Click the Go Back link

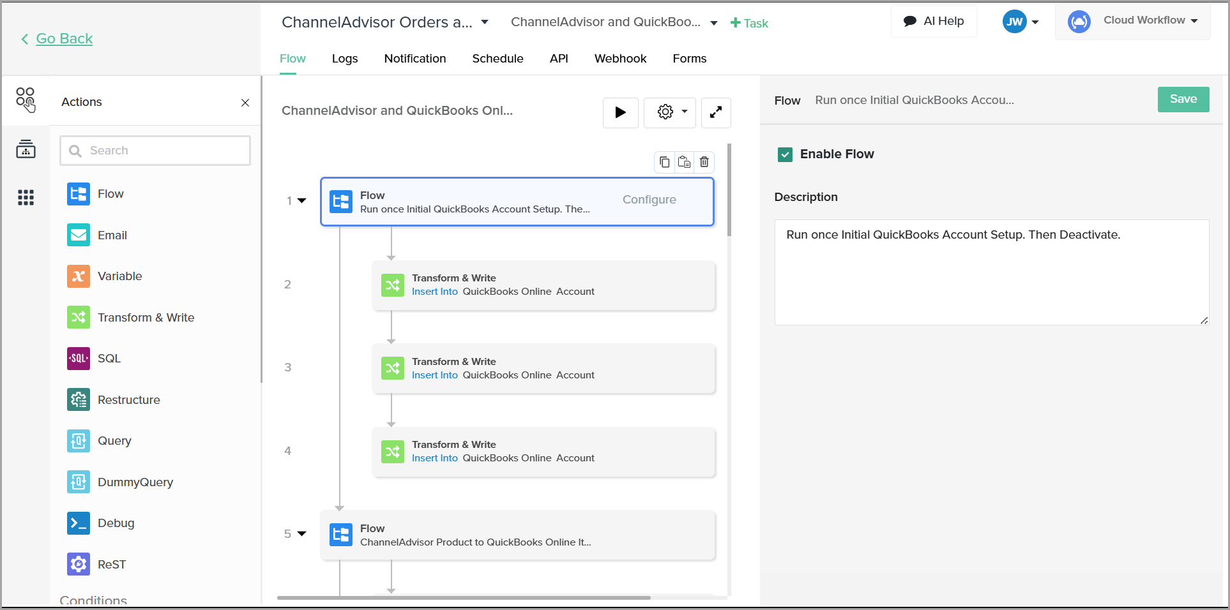pos(64,39)
